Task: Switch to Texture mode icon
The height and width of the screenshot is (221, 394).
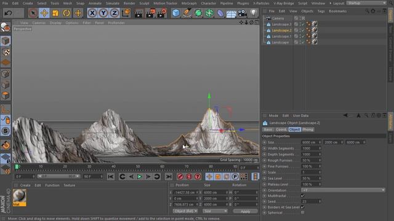Action: pyautogui.click(x=6, y=52)
